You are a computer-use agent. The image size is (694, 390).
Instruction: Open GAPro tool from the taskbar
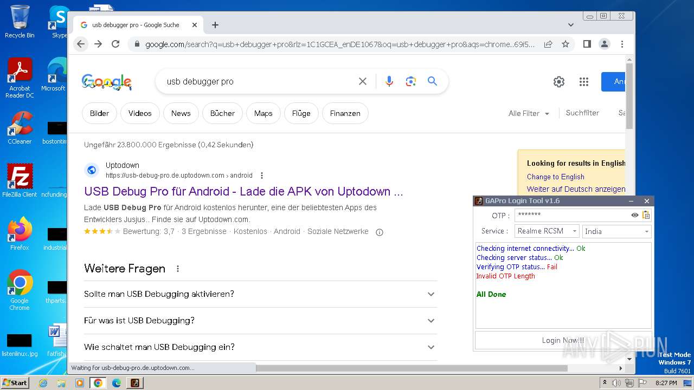click(x=135, y=383)
